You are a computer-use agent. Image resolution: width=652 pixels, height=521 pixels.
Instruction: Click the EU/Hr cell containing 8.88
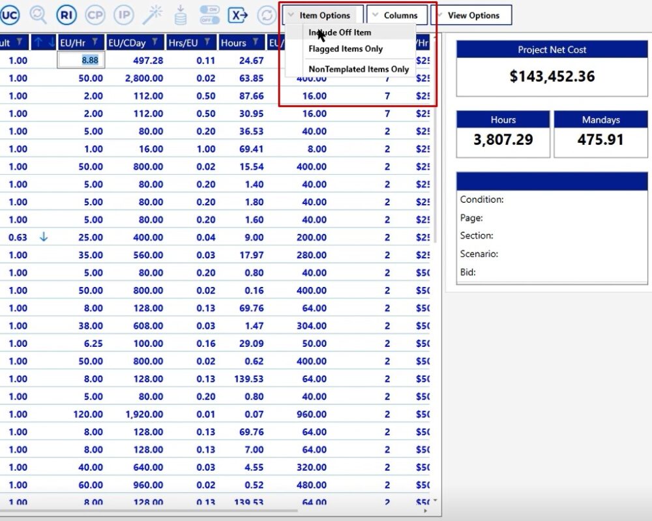[x=81, y=60]
